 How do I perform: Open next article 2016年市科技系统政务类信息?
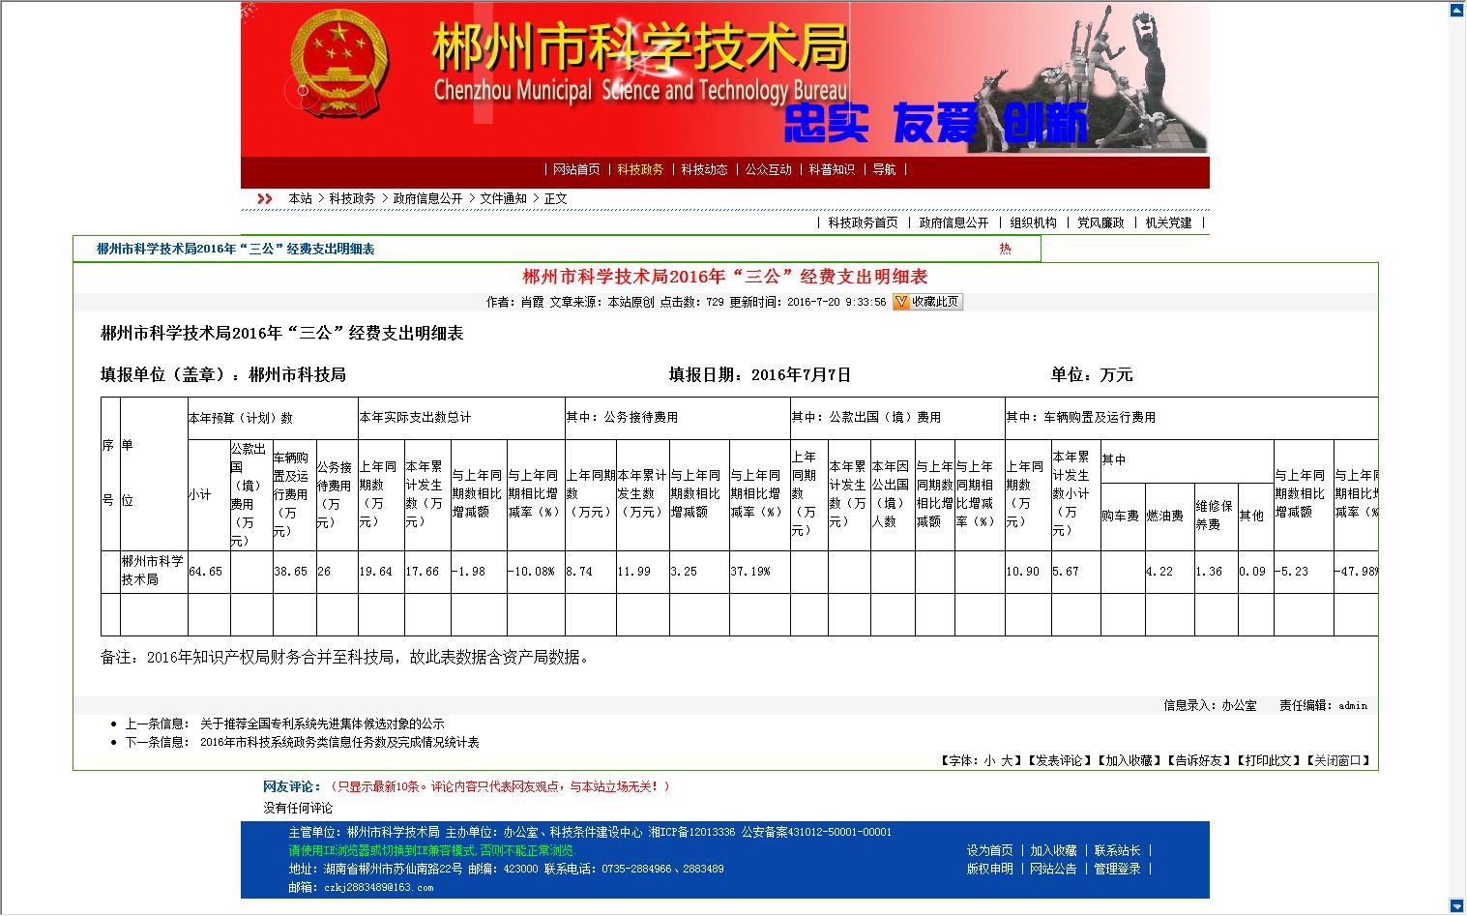339,742
